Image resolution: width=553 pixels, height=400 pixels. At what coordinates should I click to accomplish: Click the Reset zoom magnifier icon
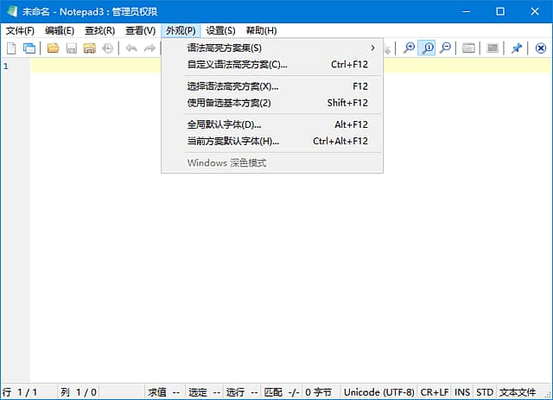[428, 48]
